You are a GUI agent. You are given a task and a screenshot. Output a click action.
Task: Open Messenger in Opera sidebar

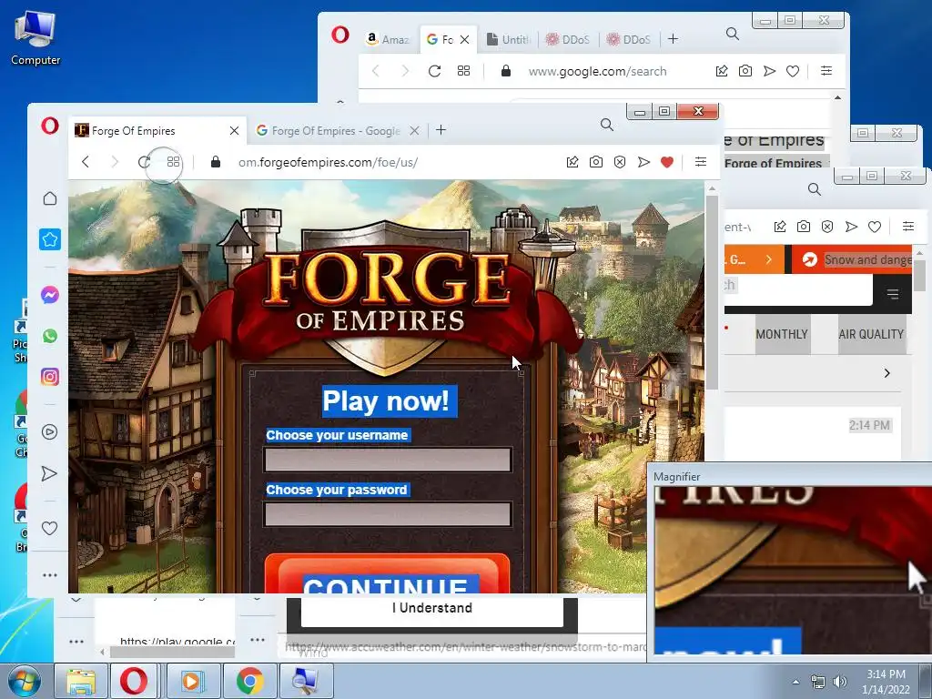tap(50, 295)
